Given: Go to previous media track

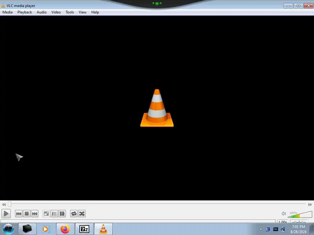Looking at the screenshot, I should [19, 214].
